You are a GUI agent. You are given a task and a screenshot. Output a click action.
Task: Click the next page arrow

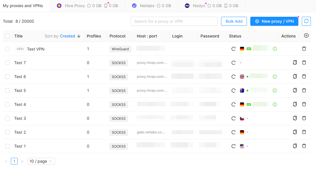tap(22, 161)
